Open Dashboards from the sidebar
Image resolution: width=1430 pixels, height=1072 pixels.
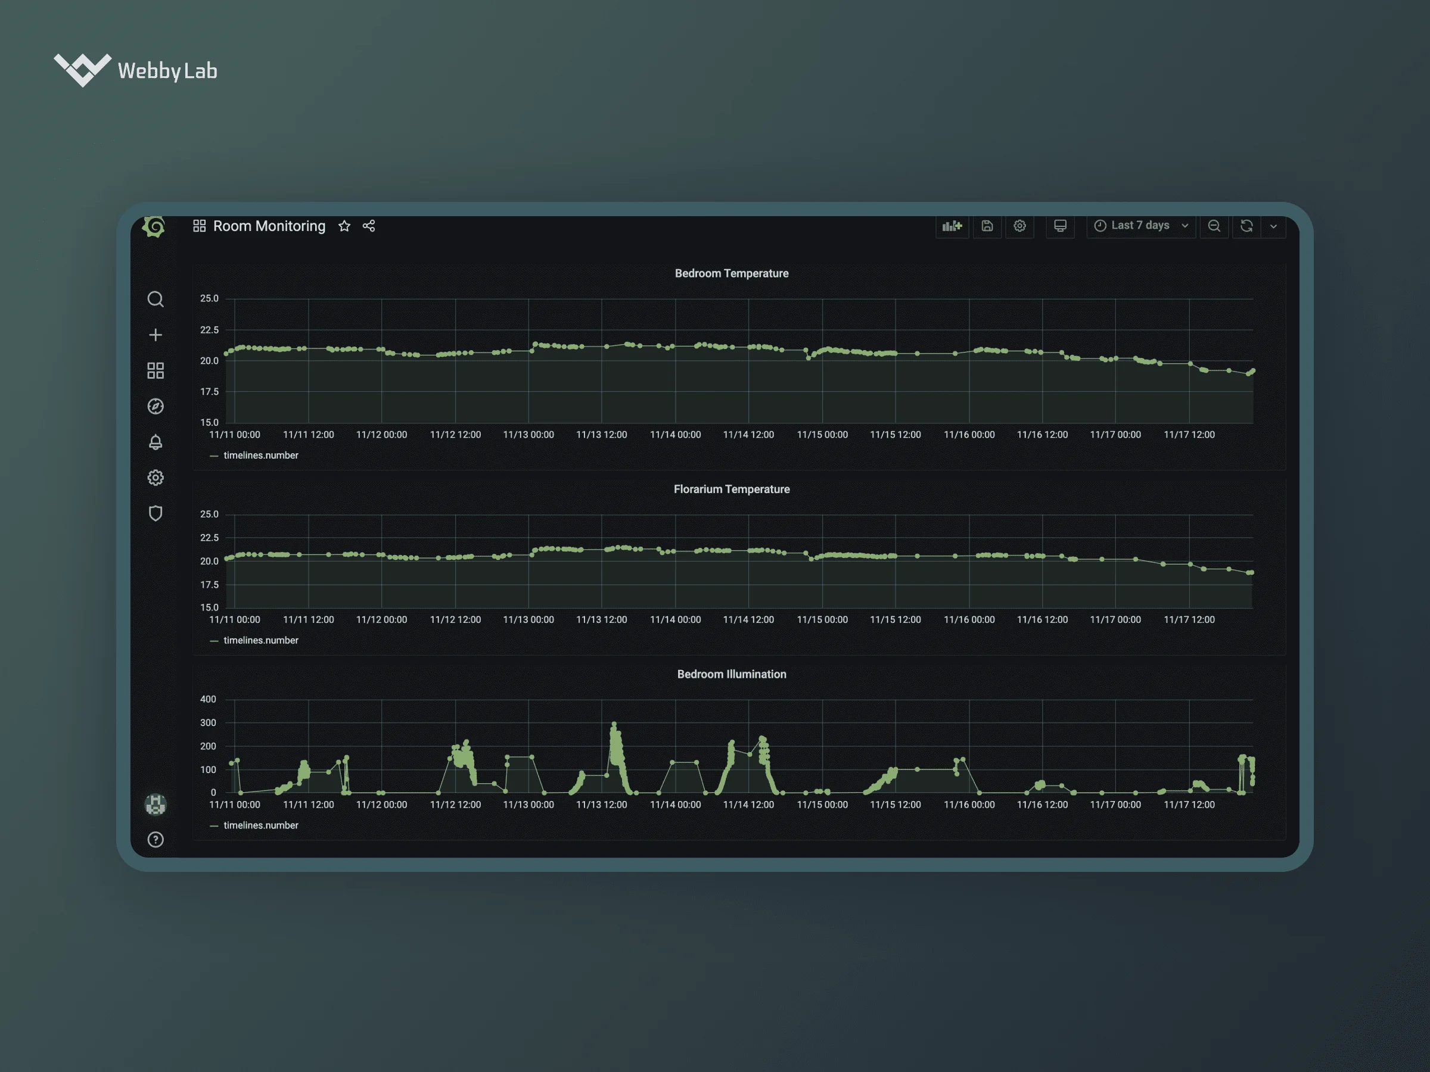(155, 370)
